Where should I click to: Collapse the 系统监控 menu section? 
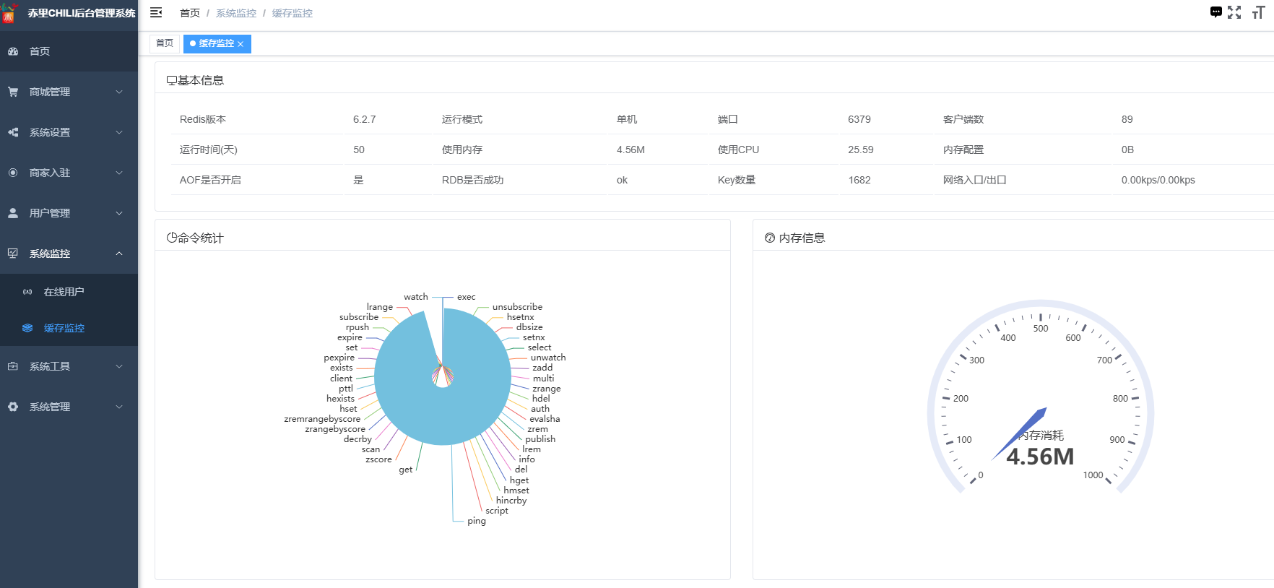[119, 254]
